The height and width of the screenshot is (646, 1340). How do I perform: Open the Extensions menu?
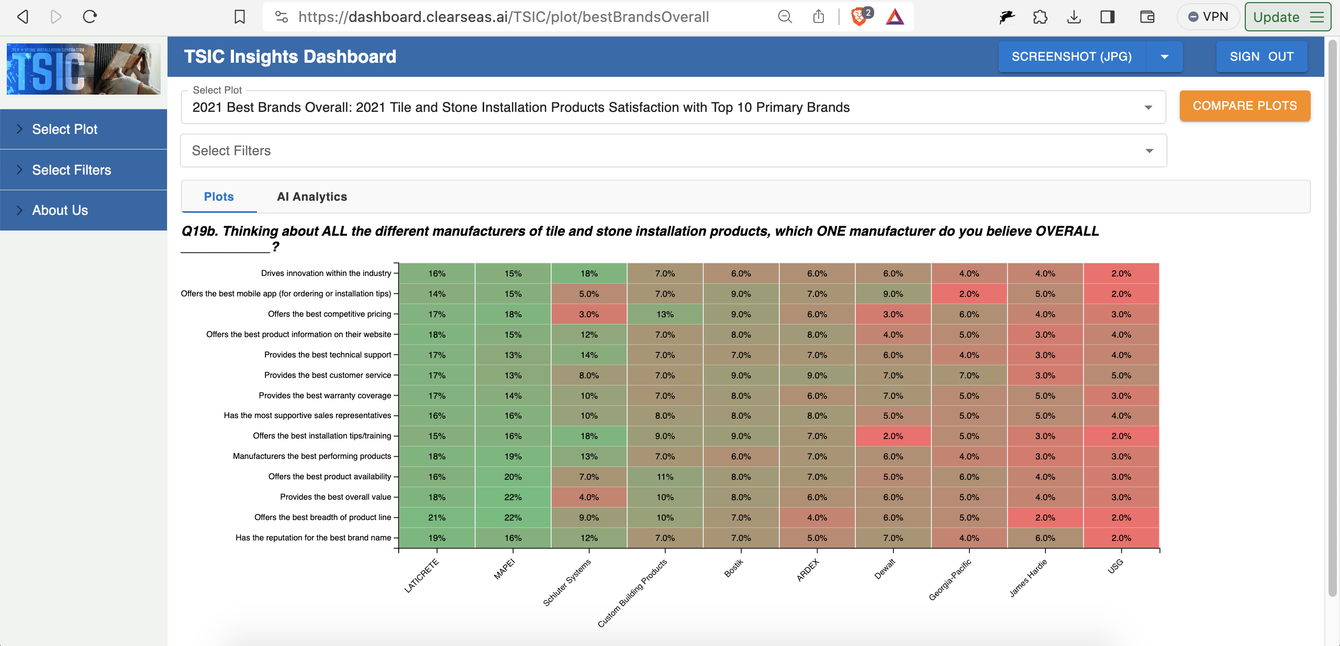point(1040,16)
